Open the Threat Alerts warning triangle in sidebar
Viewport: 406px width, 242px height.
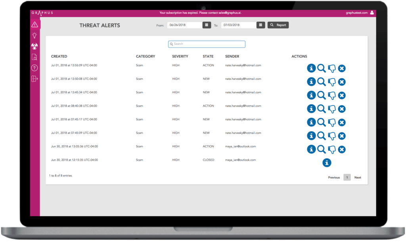click(35, 25)
